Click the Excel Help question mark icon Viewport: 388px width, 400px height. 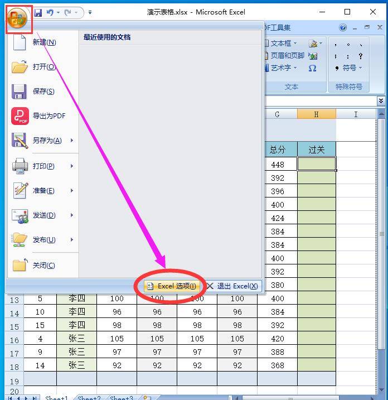point(343,27)
